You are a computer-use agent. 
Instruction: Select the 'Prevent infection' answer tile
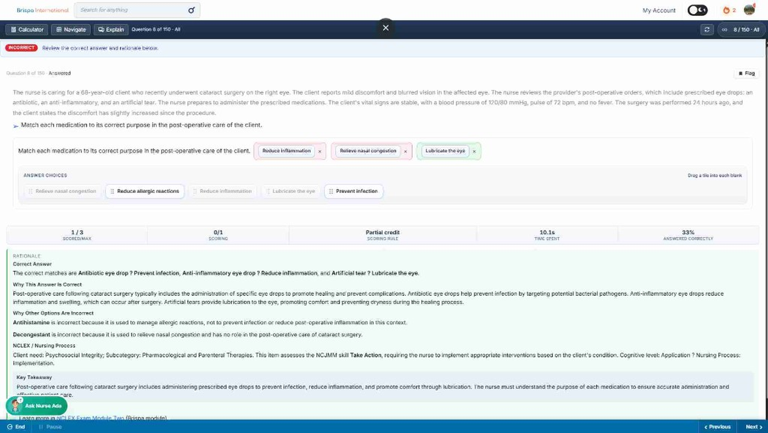(354, 191)
